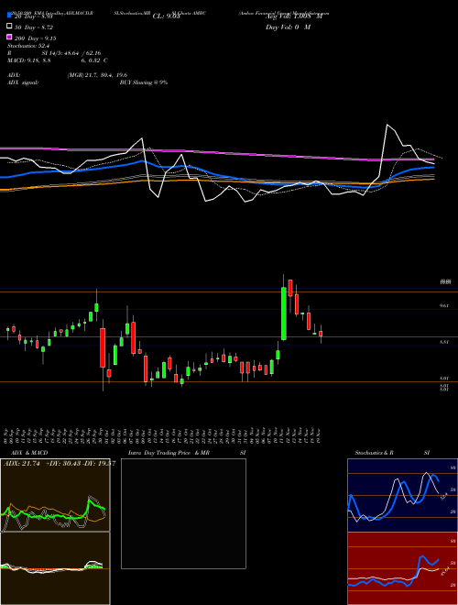Screen dimensions: 458x605
Task: Click the 'BUY Slowing @ 9%' signal text
Action: pos(144,82)
